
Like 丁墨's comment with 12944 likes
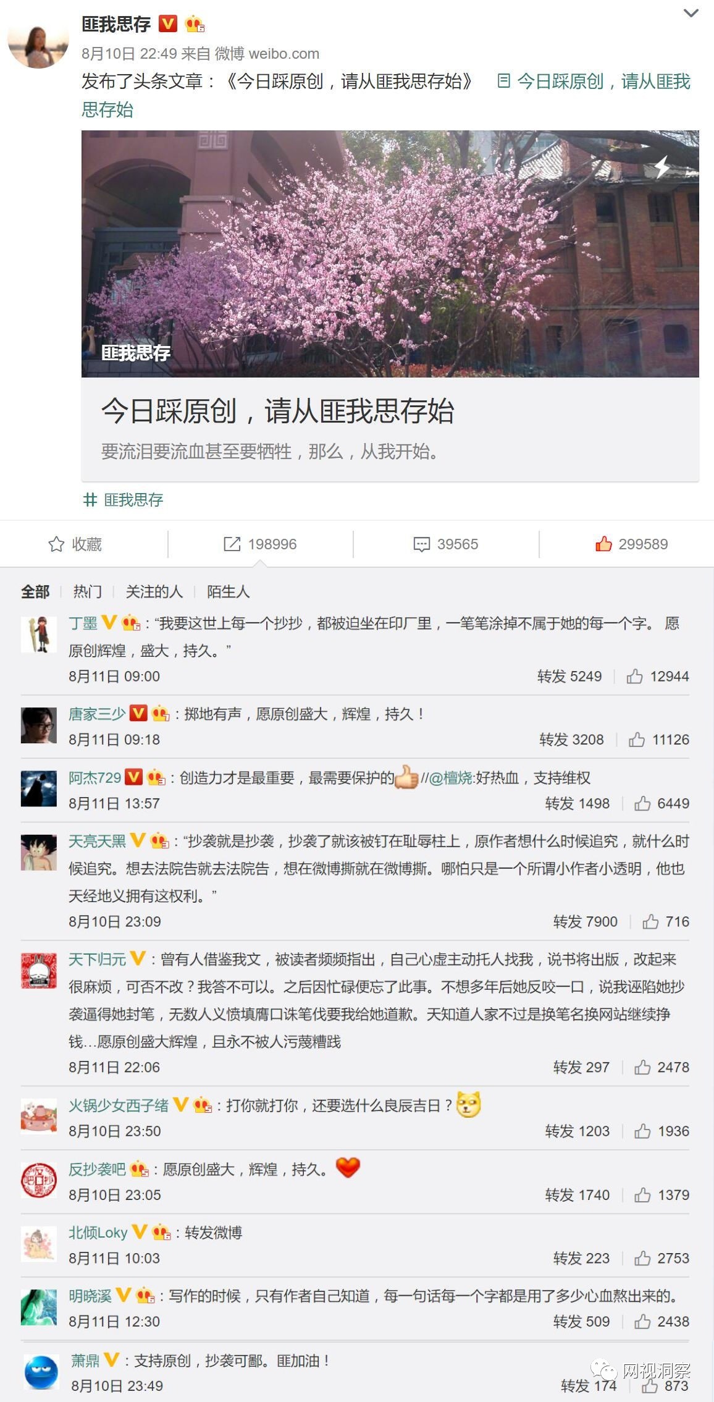click(x=634, y=677)
